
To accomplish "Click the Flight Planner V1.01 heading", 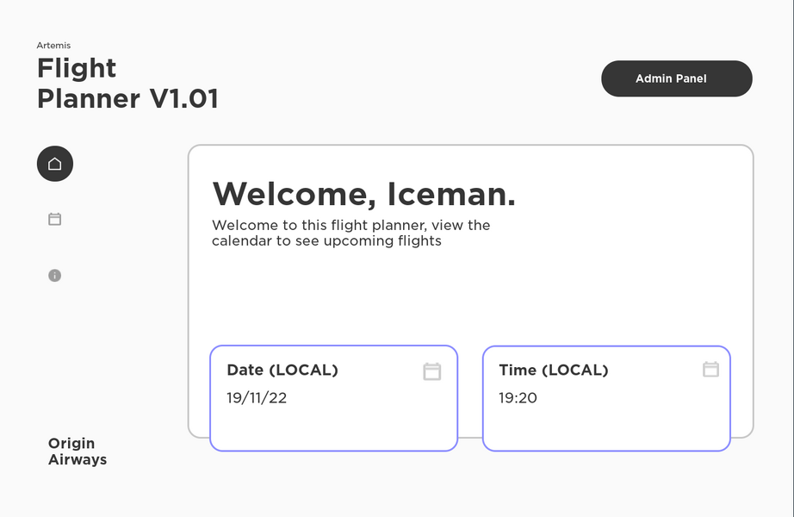I will [127, 84].
